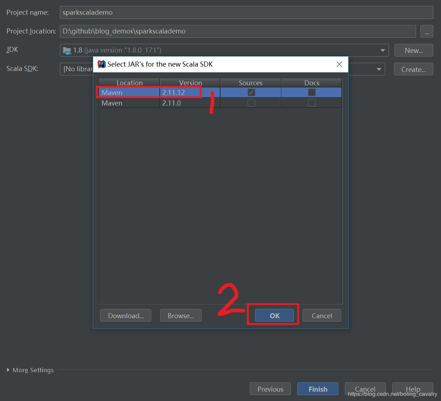
Task: Click the Browse... button
Action: 181,316
